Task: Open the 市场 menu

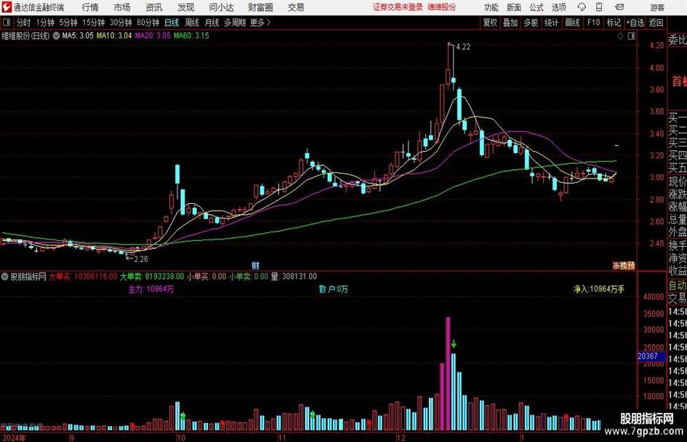Action: coord(122,7)
